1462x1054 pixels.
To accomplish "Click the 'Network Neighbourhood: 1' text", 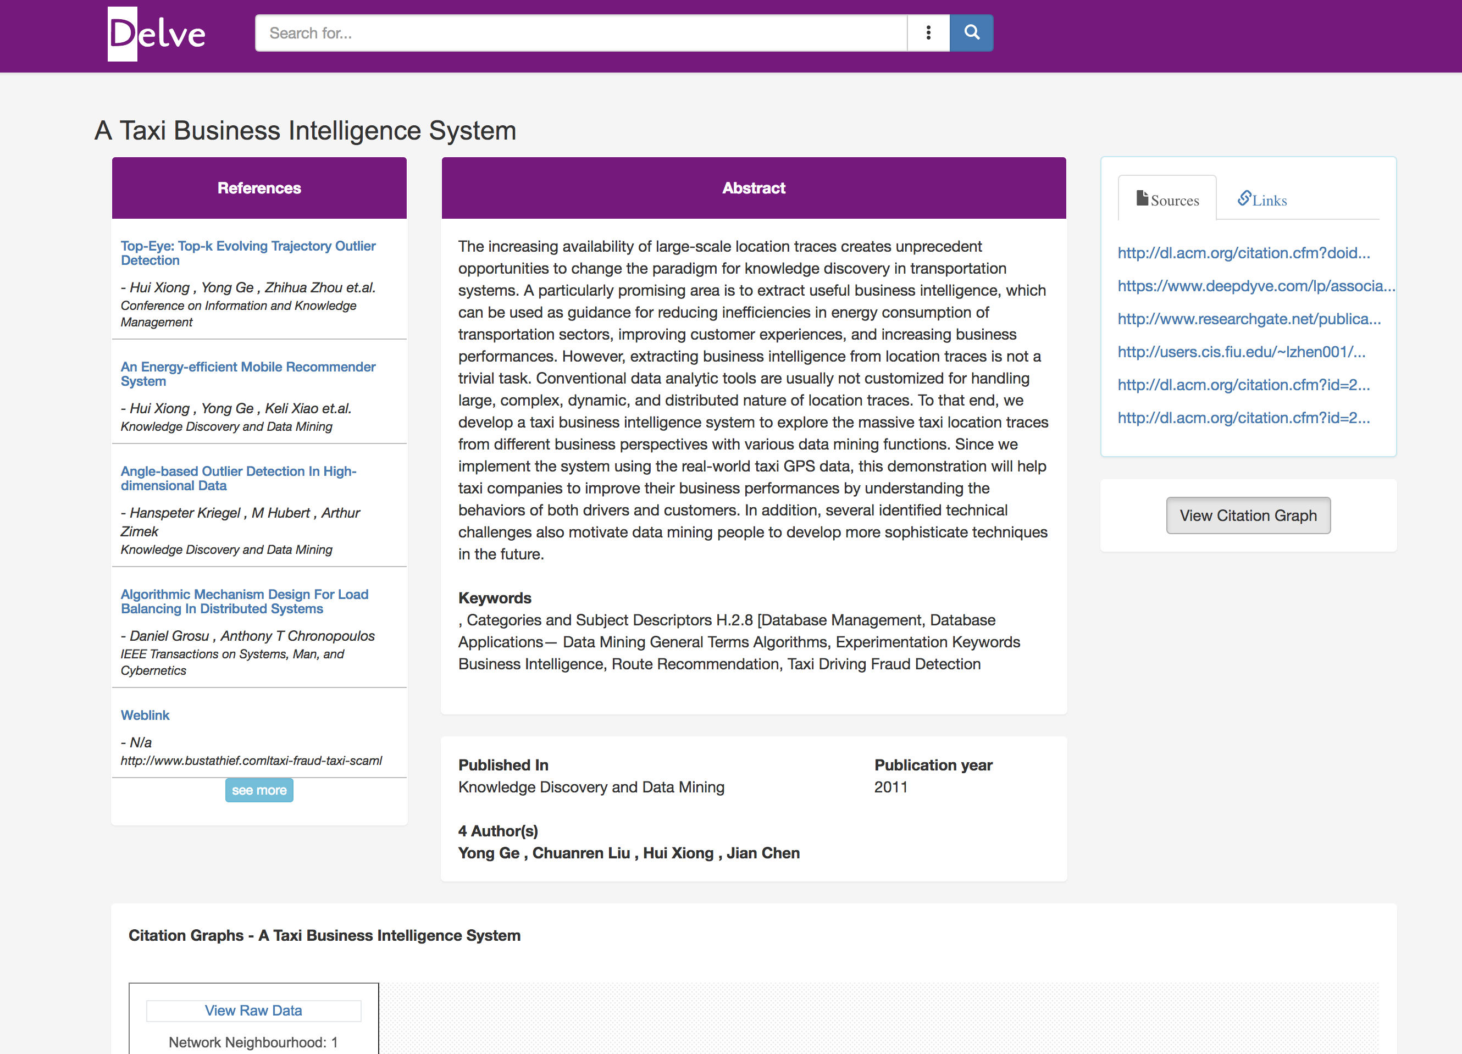I will 253,1042.
